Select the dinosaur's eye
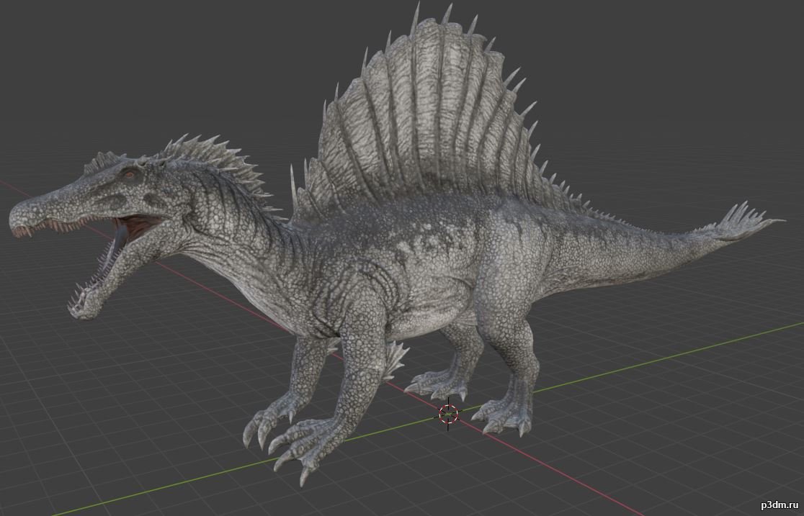 pos(129,174)
